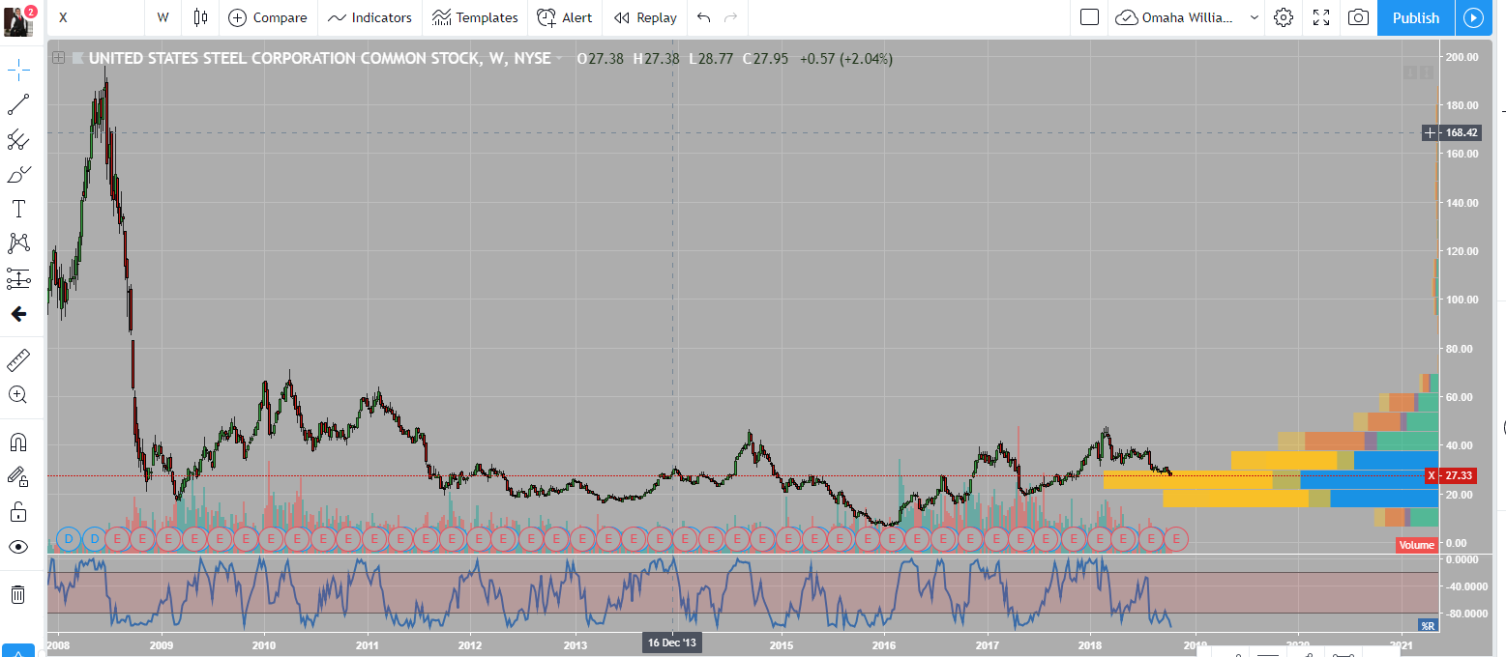Open the W interval dropdown

pos(162,17)
